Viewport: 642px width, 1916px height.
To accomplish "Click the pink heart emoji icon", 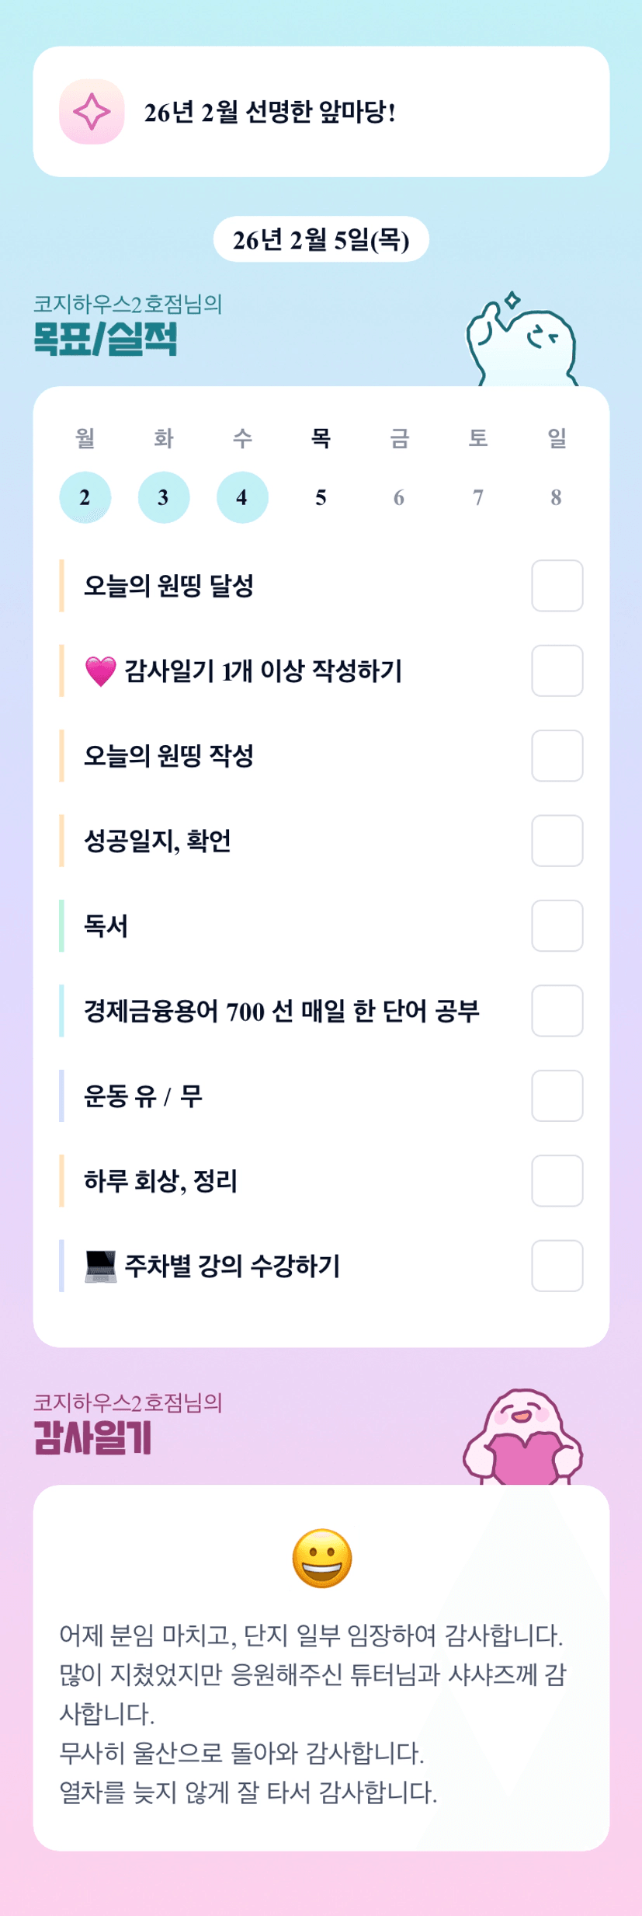I will pos(100,671).
